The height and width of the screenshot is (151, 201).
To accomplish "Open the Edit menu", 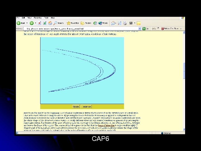I will pos(23,18).
